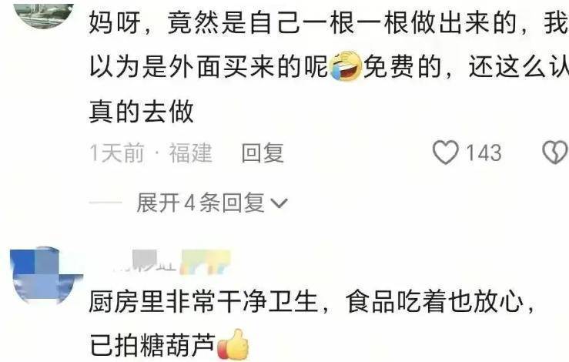Click the chevron arrow next to 展开4条回复
The height and width of the screenshot is (362, 569).
click(279, 203)
